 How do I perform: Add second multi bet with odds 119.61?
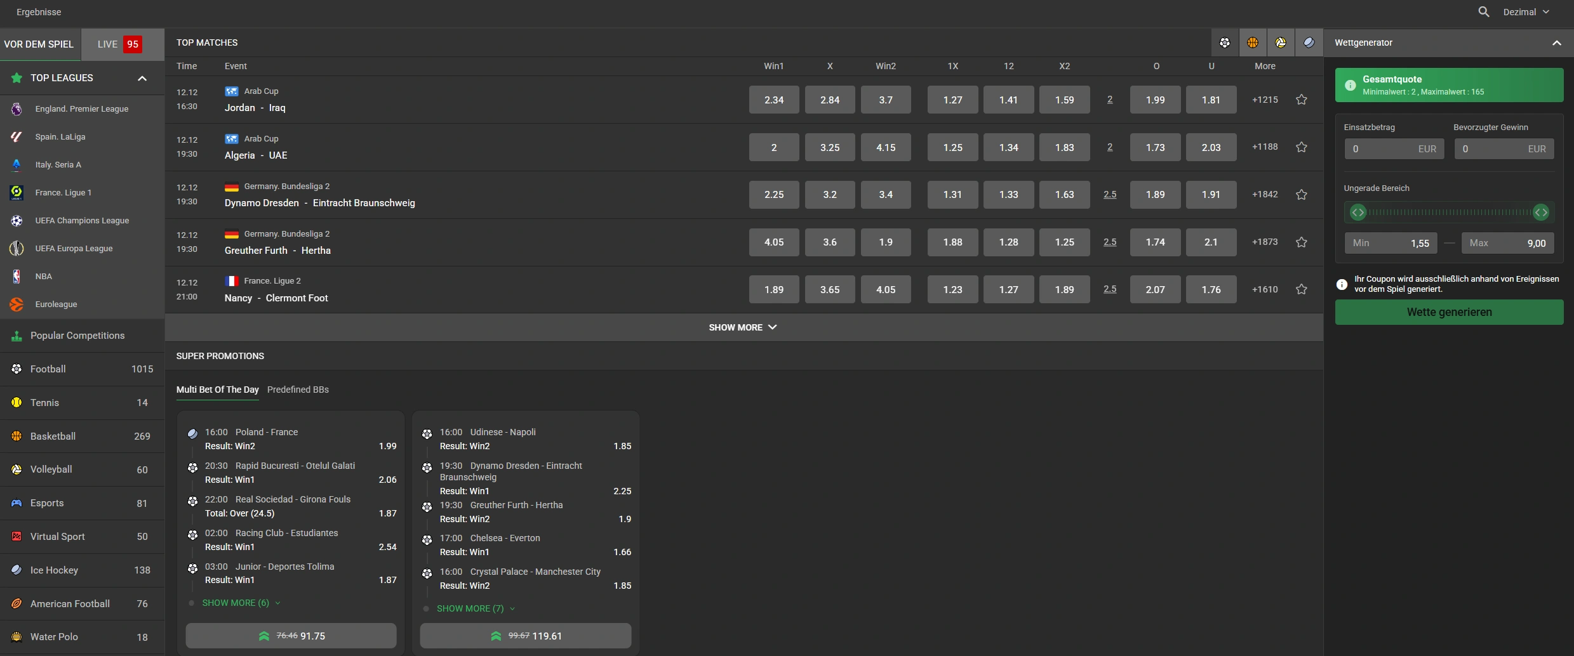(x=526, y=636)
